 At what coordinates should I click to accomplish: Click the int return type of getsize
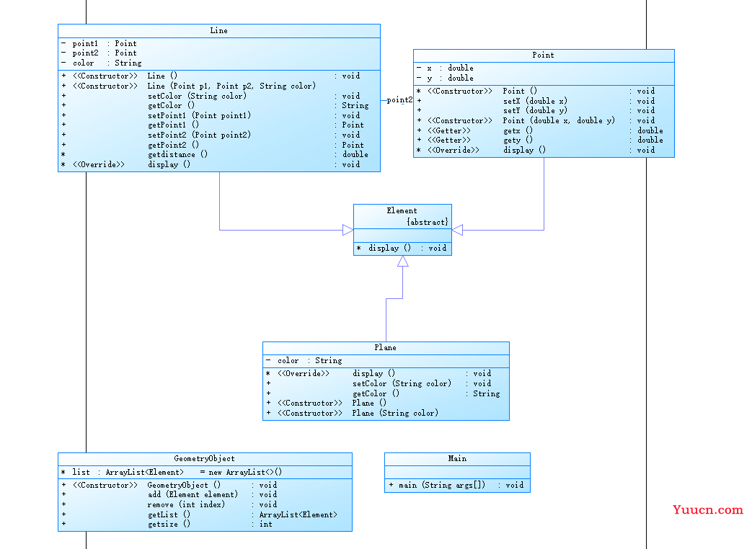[x=266, y=525]
